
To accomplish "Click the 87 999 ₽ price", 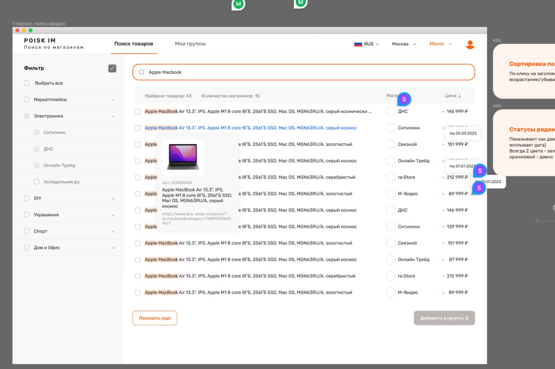I will click(458, 259).
